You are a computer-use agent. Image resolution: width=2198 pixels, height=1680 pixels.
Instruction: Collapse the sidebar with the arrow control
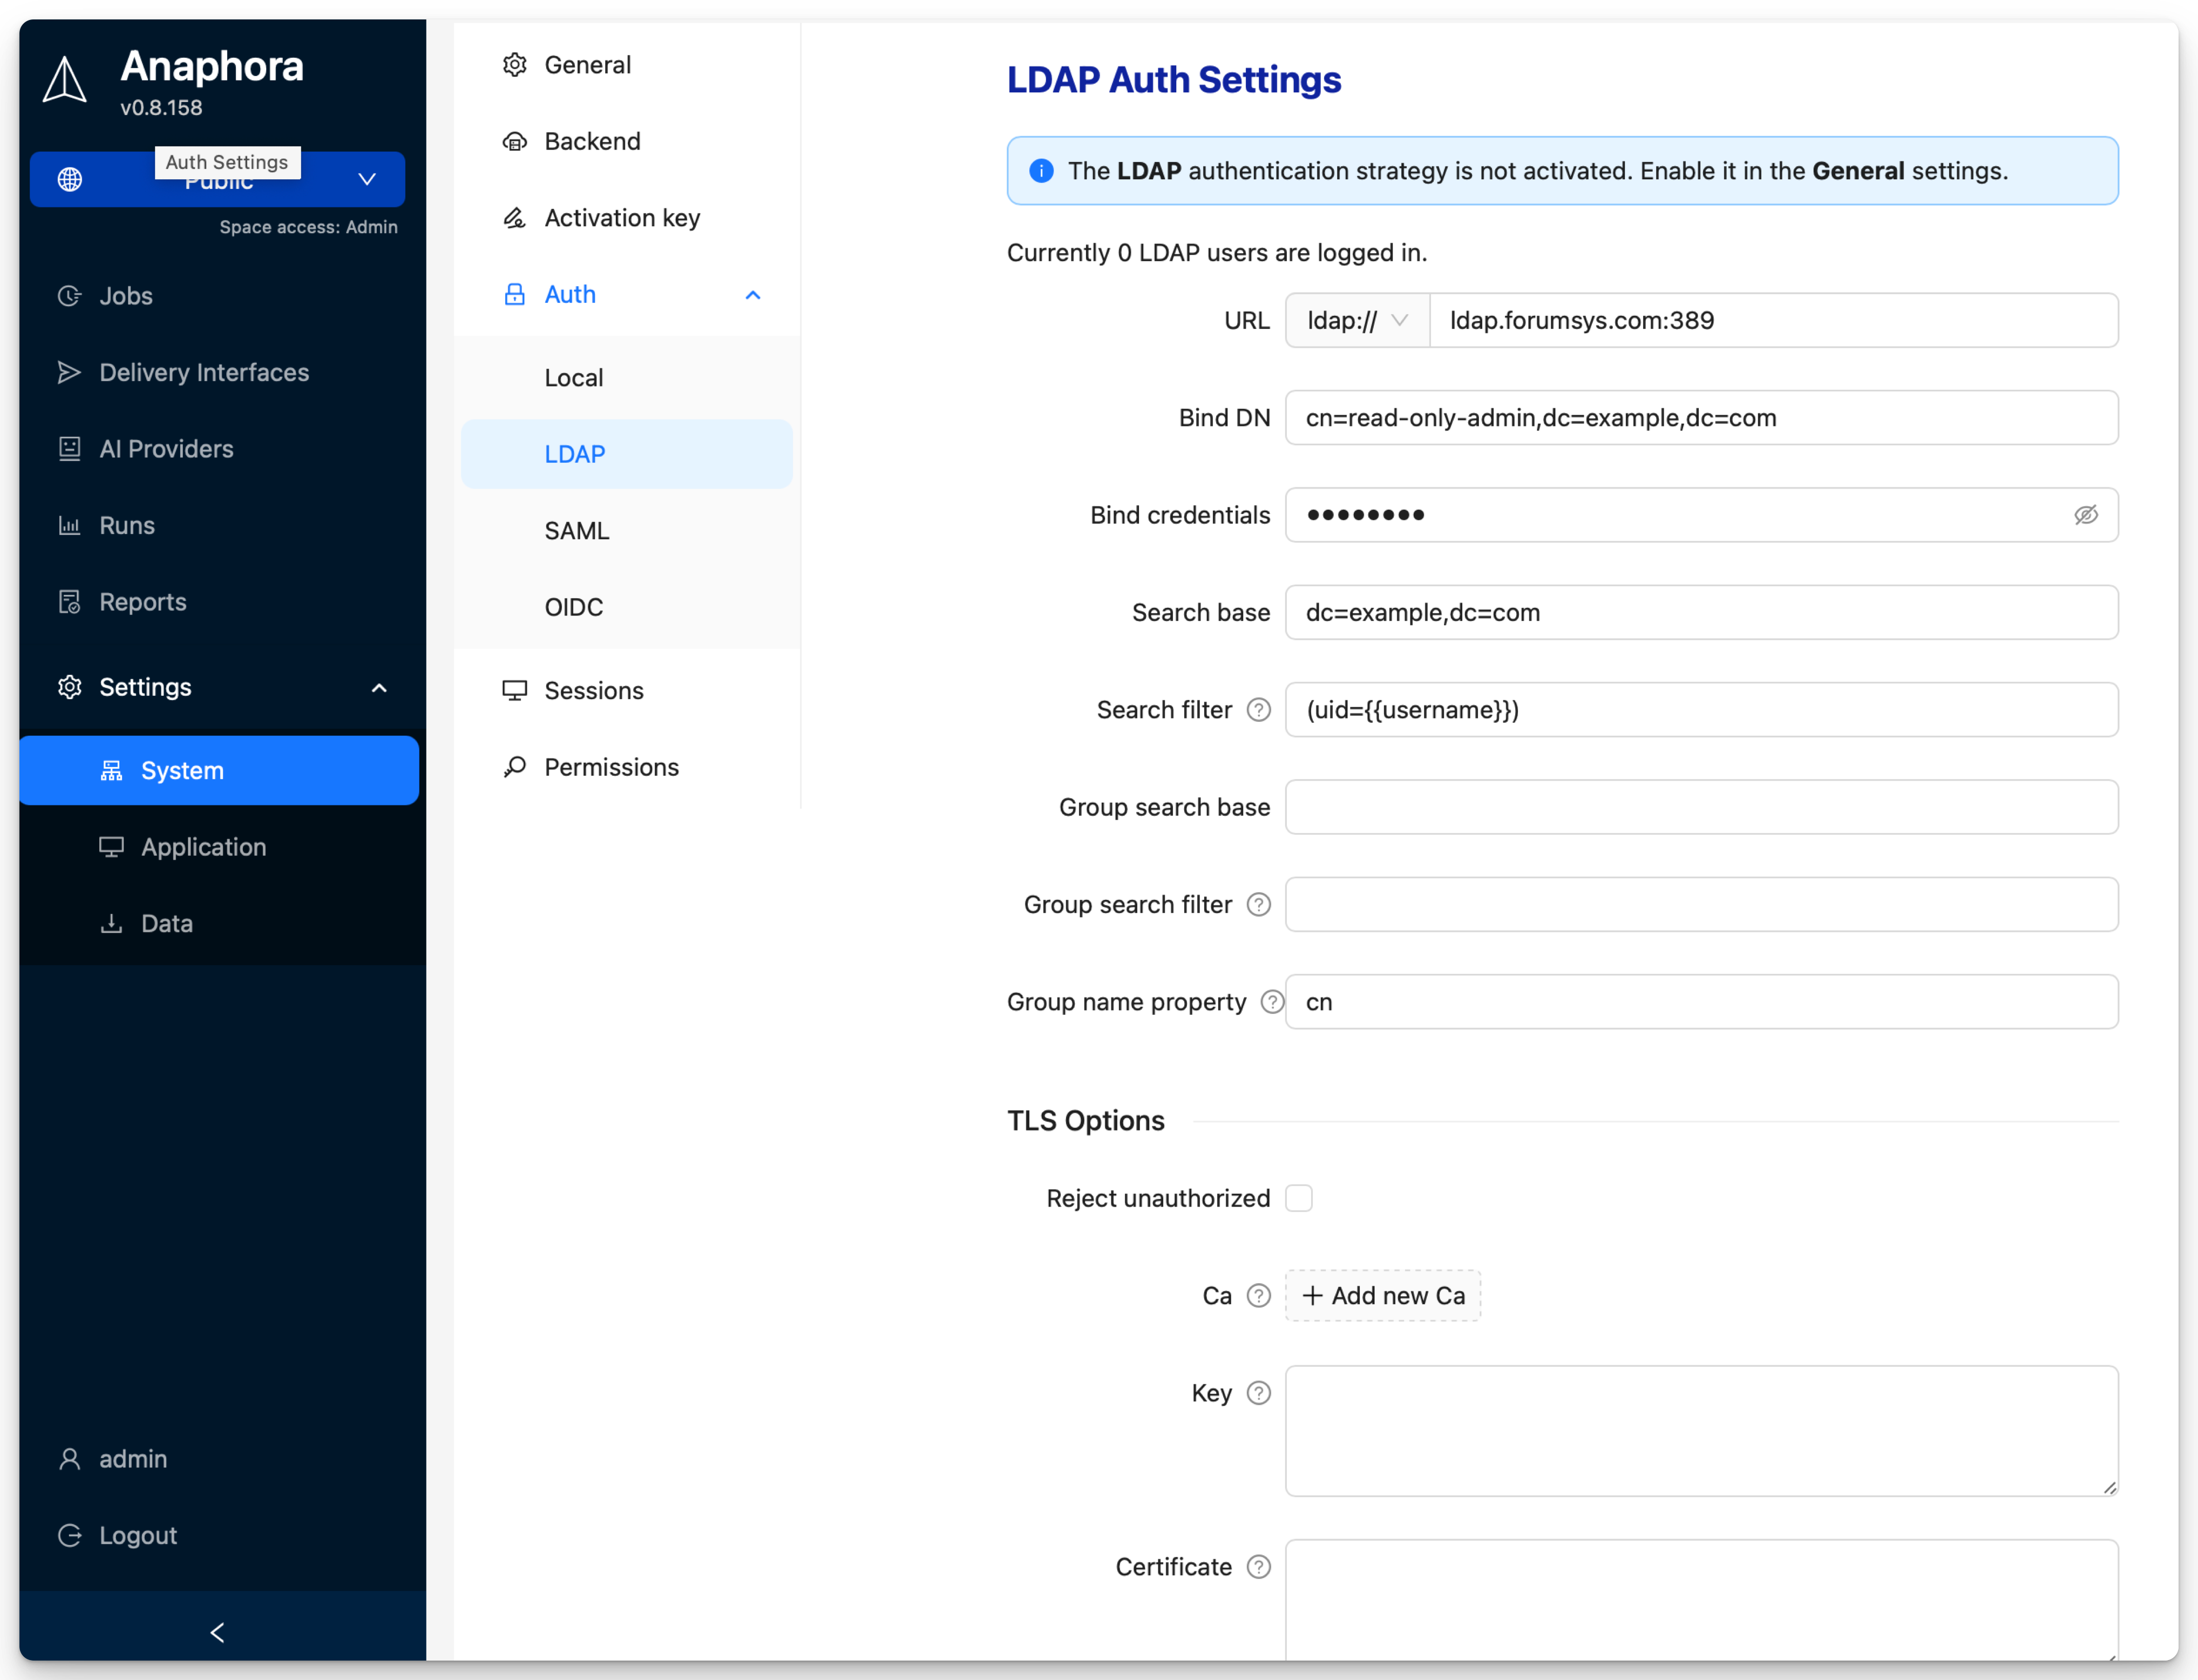pos(217,1632)
